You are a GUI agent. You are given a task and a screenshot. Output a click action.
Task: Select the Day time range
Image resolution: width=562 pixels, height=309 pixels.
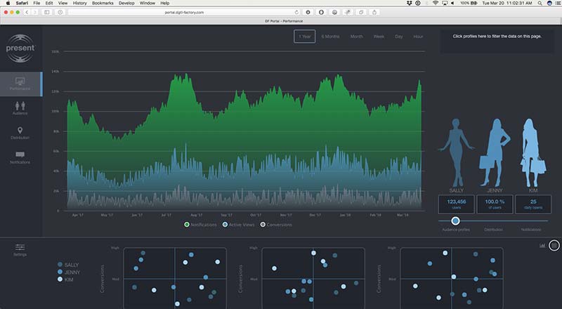[399, 37]
